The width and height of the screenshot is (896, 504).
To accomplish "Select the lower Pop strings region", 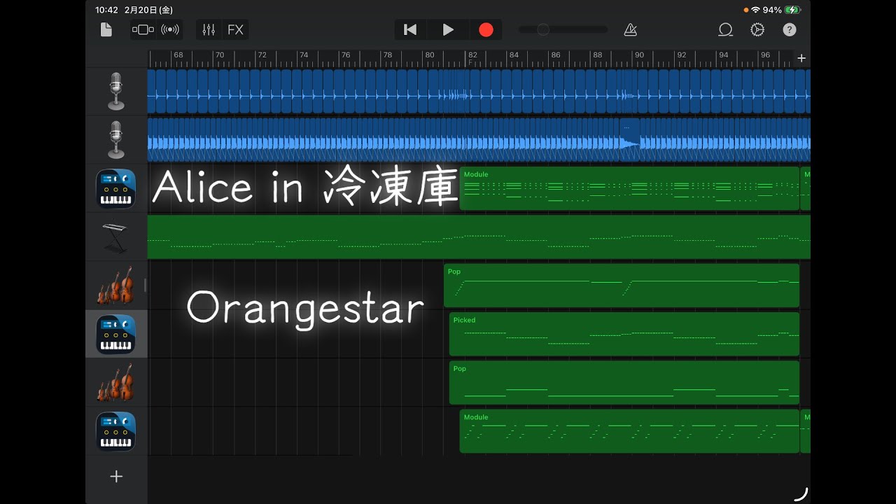I will pyautogui.click(x=624, y=382).
